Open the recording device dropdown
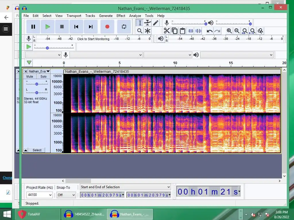This screenshot has width=294, height=220. pos(106,55)
